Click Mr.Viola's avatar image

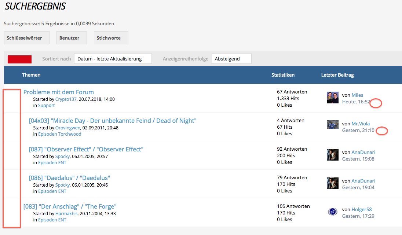coord(332,125)
